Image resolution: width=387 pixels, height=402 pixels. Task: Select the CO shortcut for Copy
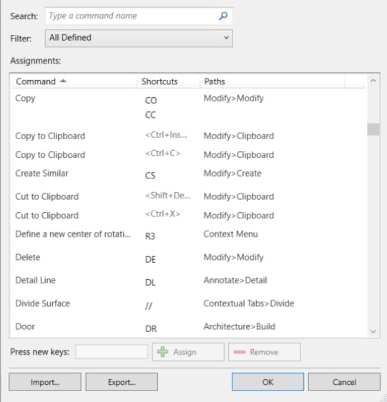pos(151,101)
